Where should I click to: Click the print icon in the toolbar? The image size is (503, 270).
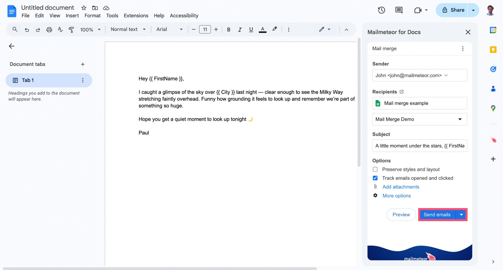pyautogui.click(x=49, y=29)
